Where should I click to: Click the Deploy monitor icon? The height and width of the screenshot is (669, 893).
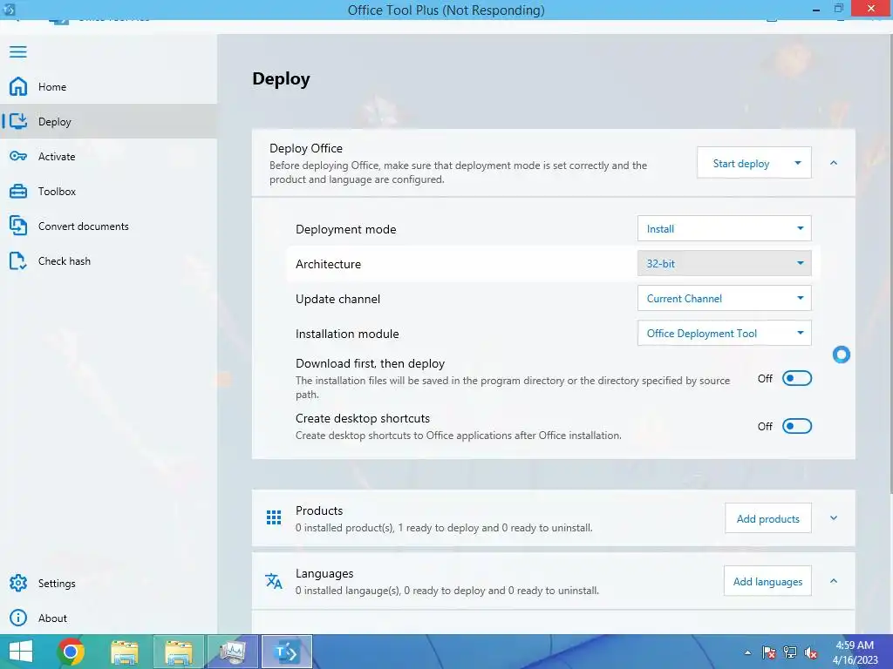pyautogui.click(x=18, y=121)
